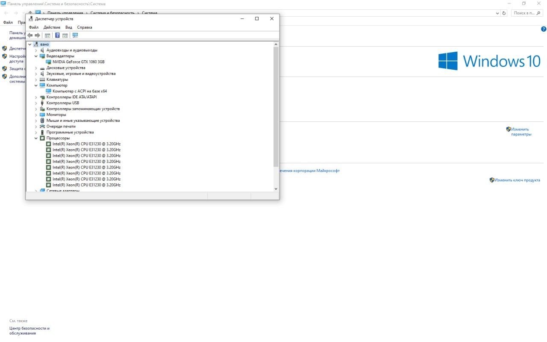Screen dimensions: 547x342
Task: Click the Настройка удаленного доступа sidebar link
Action: coord(18,59)
